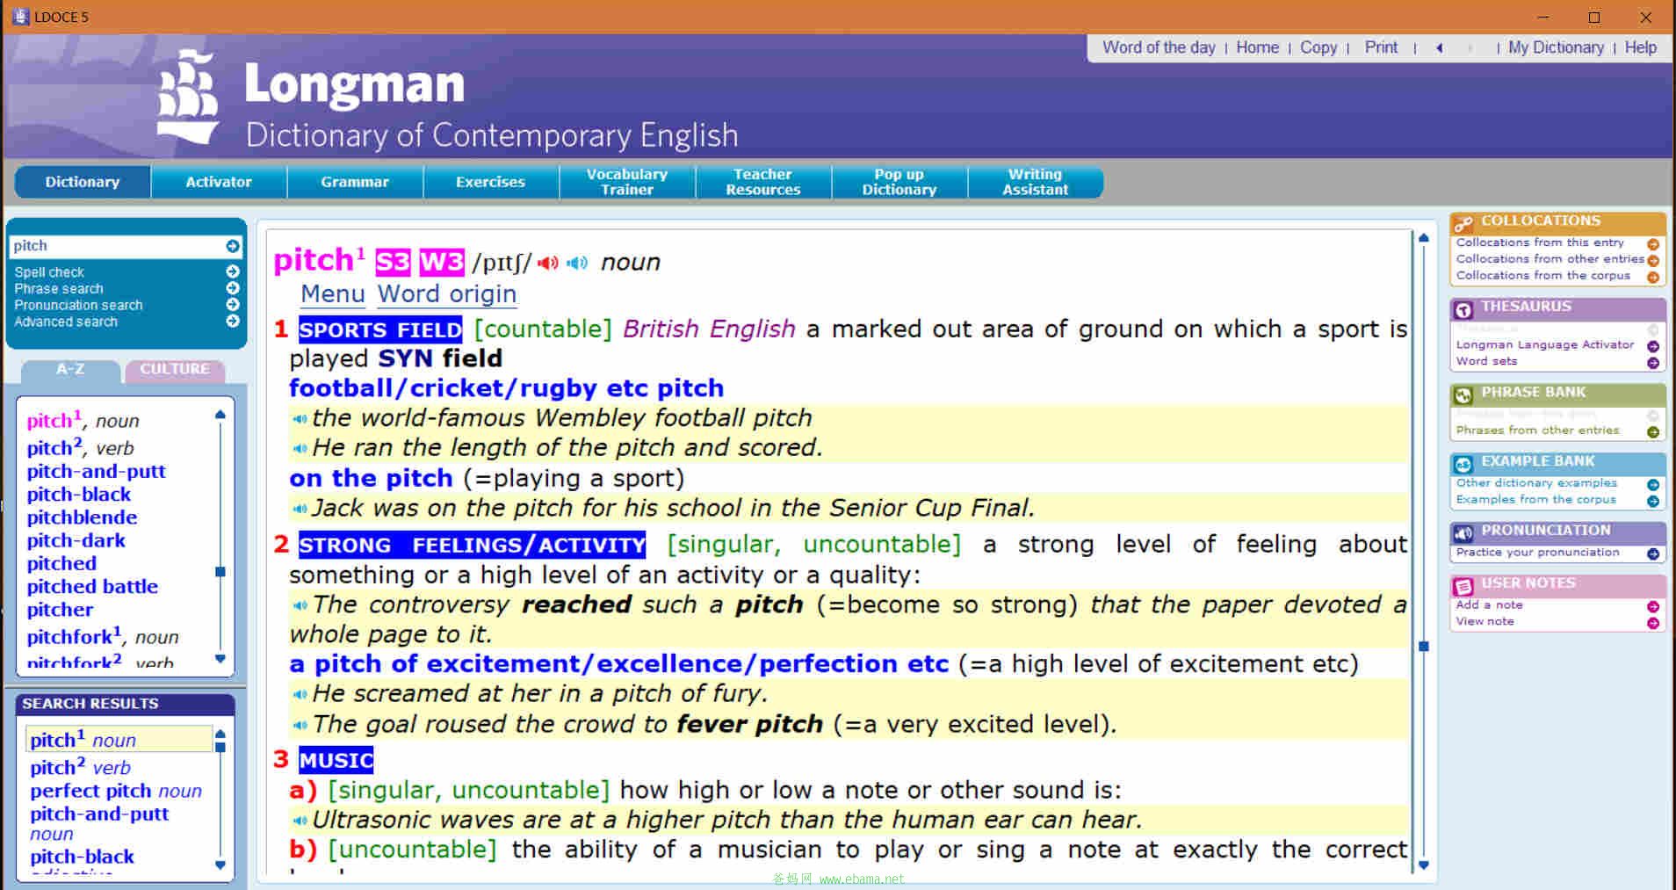This screenshot has height=890, width=1676.
Task: Play the blue American pronunciation speaker
Action: [577, 263]
